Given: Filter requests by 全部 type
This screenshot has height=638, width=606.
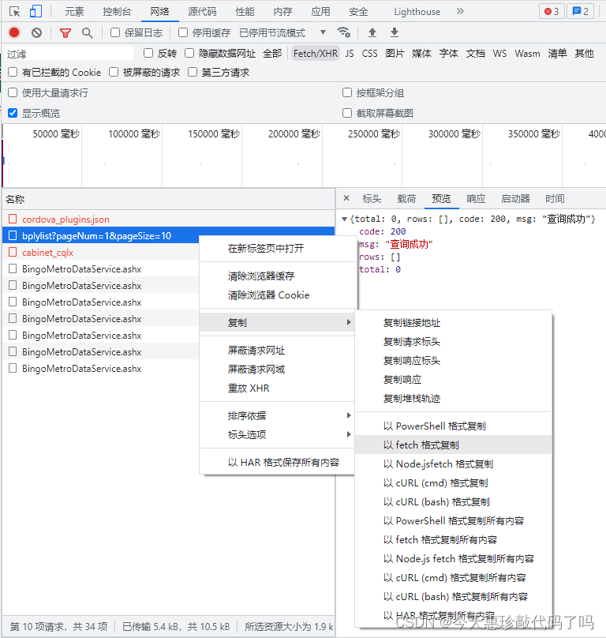Looking at the screenshot, I should 272,54.
